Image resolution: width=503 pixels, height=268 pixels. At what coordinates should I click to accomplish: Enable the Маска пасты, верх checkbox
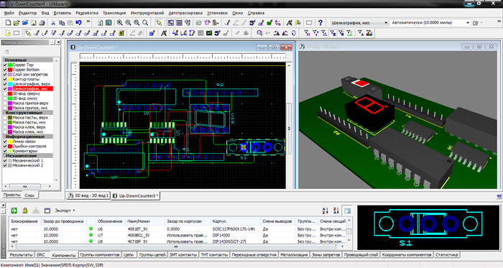[x=5, y=118]
